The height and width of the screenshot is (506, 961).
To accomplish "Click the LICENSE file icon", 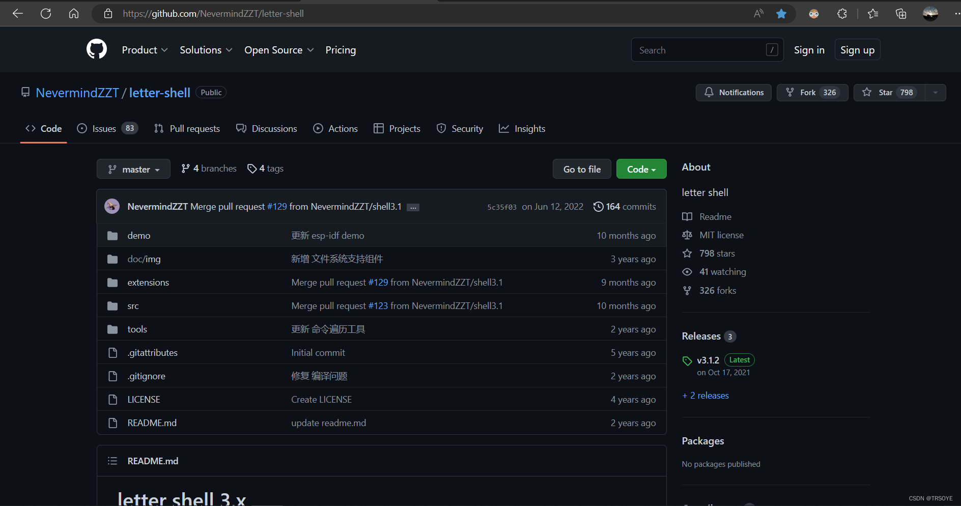I will (x=112, y=400).
